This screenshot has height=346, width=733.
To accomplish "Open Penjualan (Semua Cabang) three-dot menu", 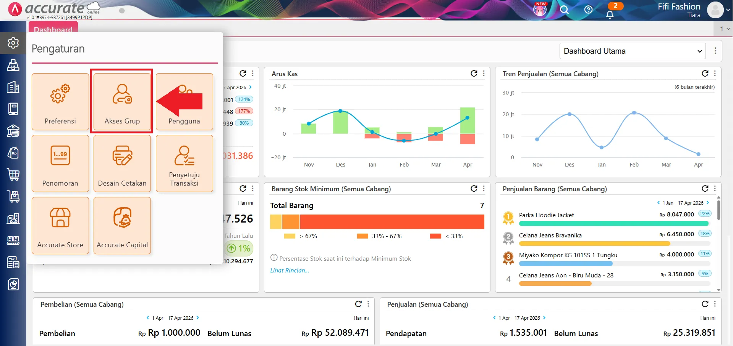I will (x=715, y=304).
